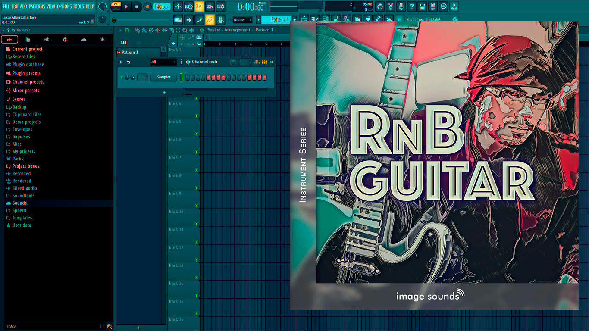Viewport: 589px width, 331px height.
Task: Click the song position slider
Action: 141,20
